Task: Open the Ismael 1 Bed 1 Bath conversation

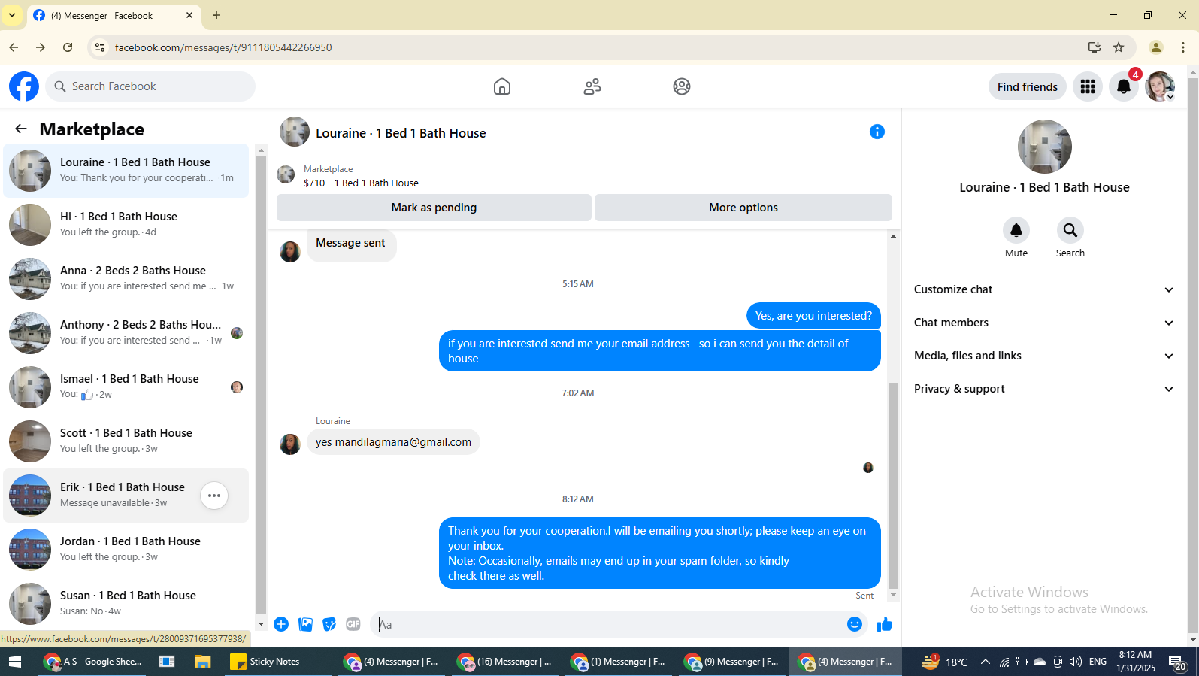Action: tap(126, 387)
